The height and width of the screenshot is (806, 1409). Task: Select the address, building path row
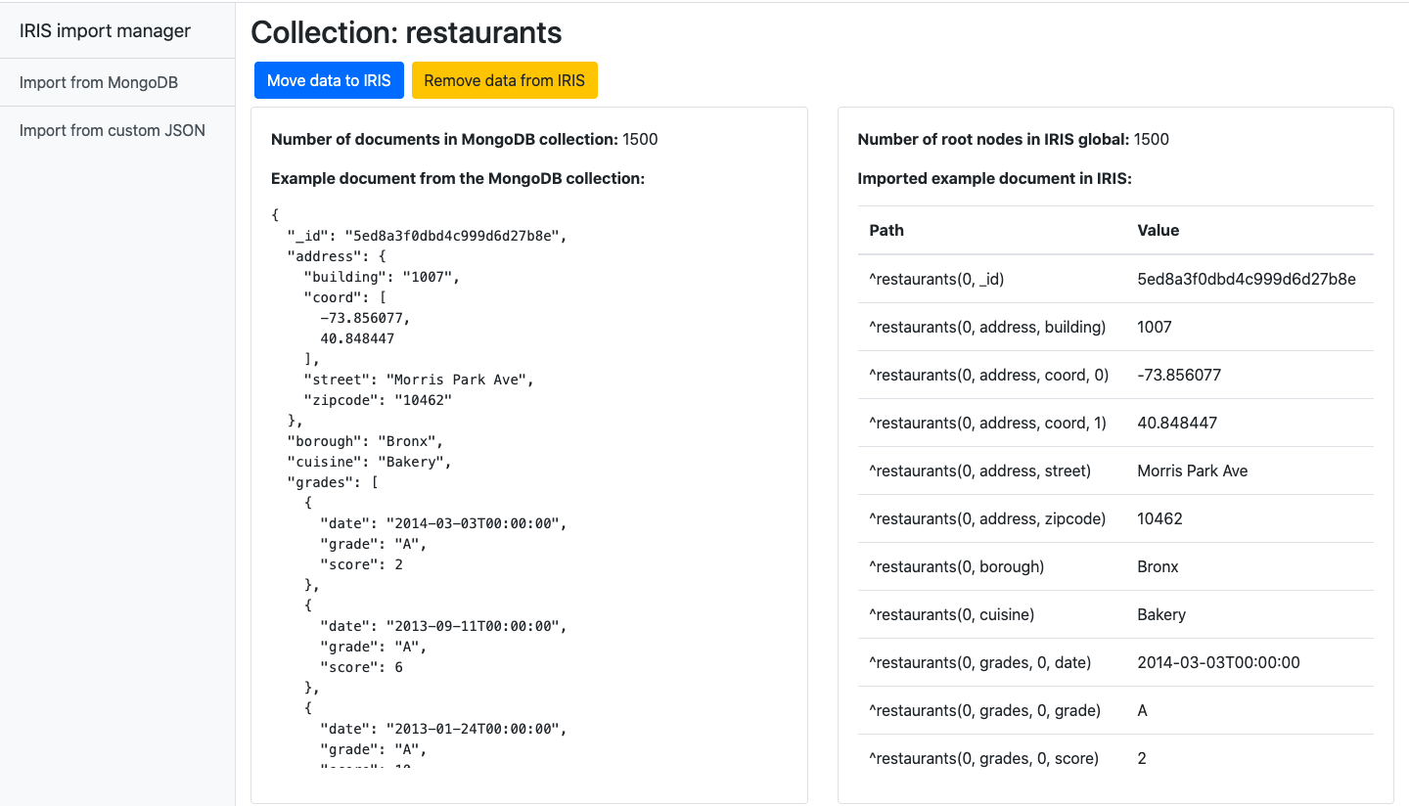tap(987, 327)
